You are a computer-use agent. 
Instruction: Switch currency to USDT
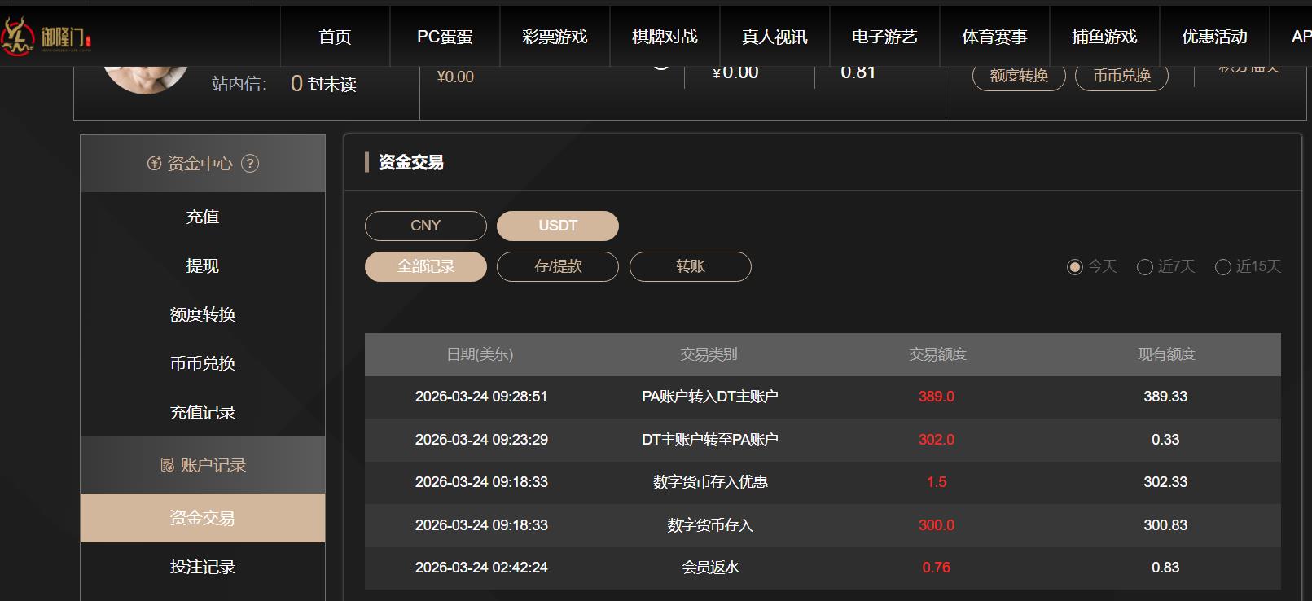click(x=557, y=226)
